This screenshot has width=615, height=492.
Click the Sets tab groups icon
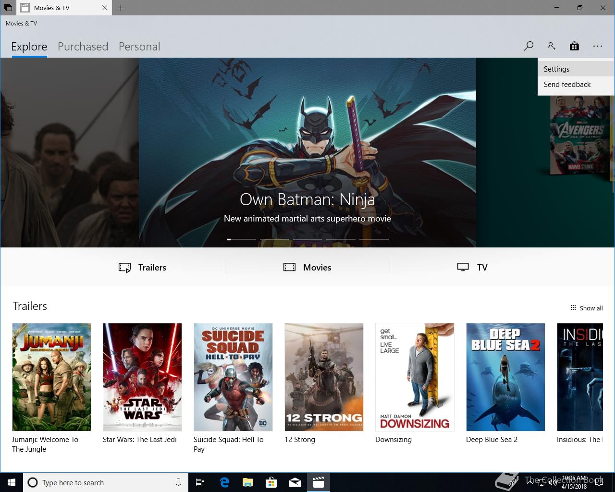click(8, 8)
